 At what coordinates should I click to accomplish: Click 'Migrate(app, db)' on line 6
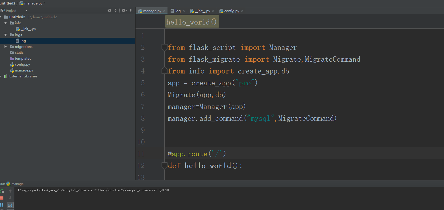(x=197, y=95)
